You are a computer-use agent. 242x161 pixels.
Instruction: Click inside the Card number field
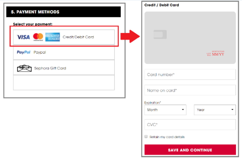pos(190,74)
